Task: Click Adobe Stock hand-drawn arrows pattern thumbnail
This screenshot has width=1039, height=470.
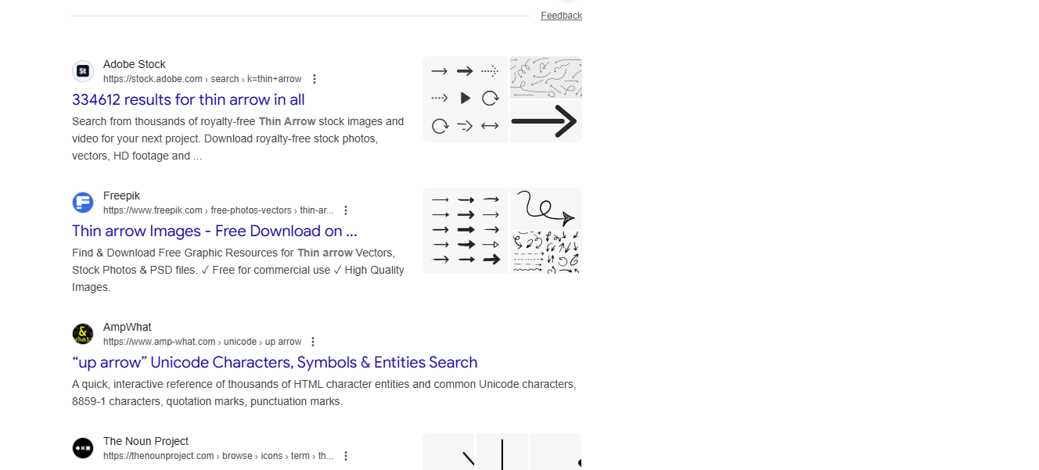Action: pos(545,77)
